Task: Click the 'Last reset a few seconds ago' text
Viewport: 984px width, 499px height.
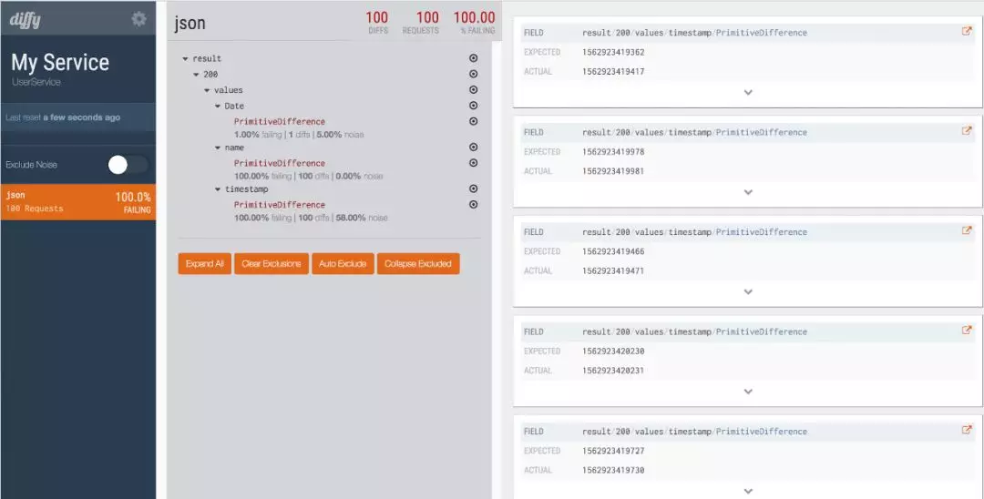Action: [63, 117]
